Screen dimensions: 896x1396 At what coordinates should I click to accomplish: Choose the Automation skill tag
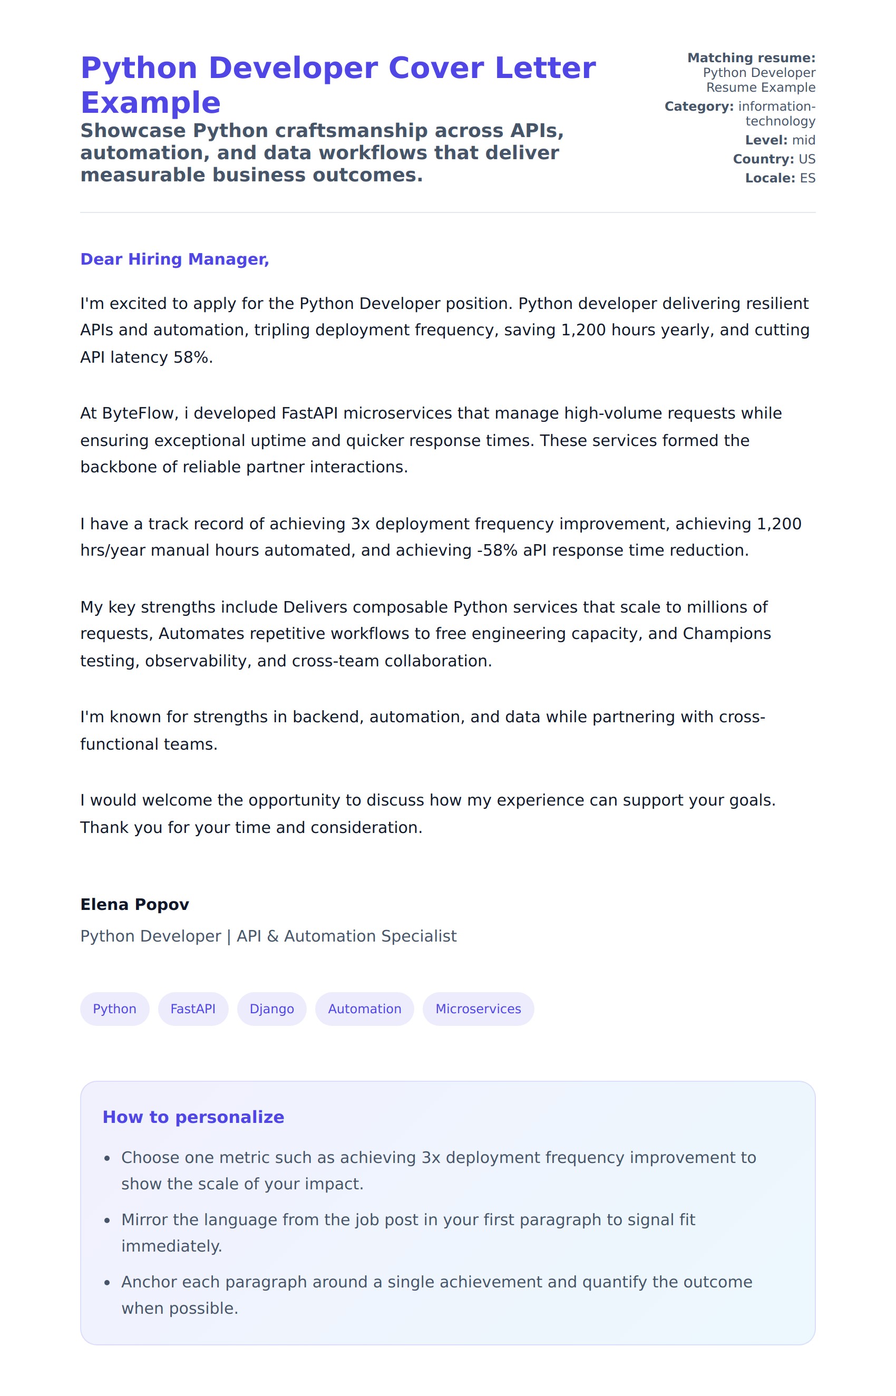[x=364, y=1009]
